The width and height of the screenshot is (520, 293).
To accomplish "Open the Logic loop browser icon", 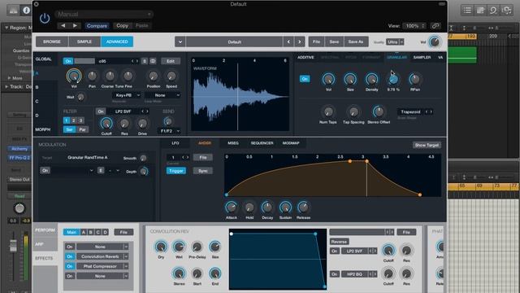I will [x=493, y=11].
